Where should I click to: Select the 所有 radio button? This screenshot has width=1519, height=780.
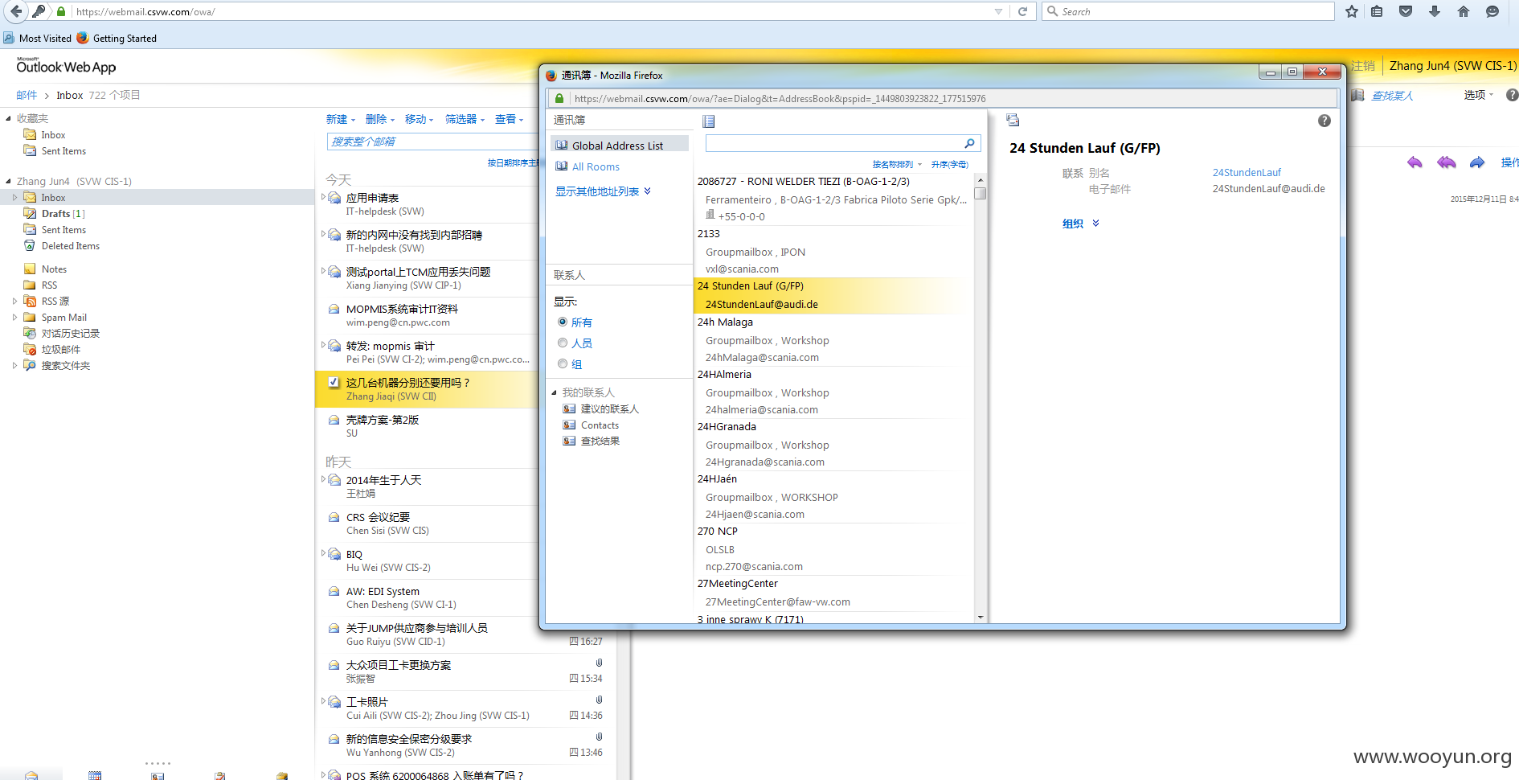[563, 322]
